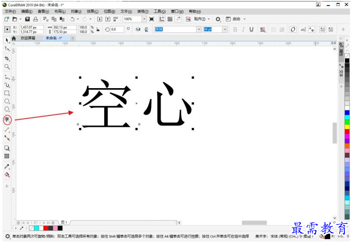Select the Freehand drawing tool
This screenshot has width=352, height=244.
7,77
